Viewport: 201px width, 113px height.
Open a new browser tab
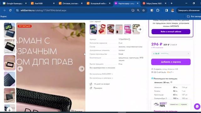click(x=171, y=3)
